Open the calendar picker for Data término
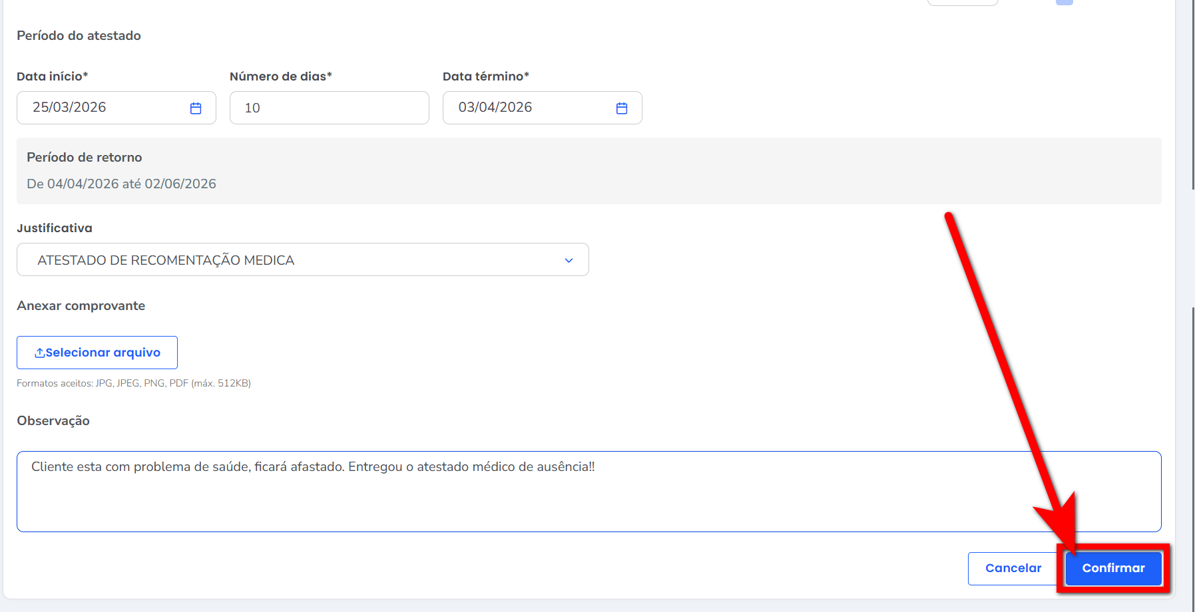The image size is (1195, 612). click(622, 108)
